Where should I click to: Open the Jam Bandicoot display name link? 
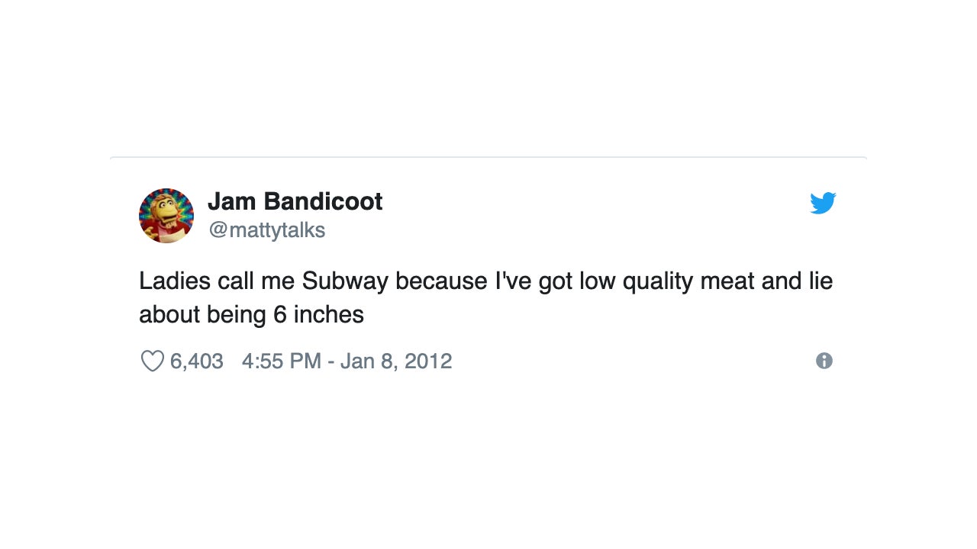pos(295,202)
